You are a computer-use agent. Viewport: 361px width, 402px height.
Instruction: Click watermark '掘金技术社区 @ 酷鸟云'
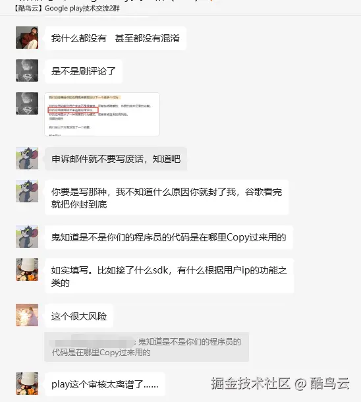[280, 384]
